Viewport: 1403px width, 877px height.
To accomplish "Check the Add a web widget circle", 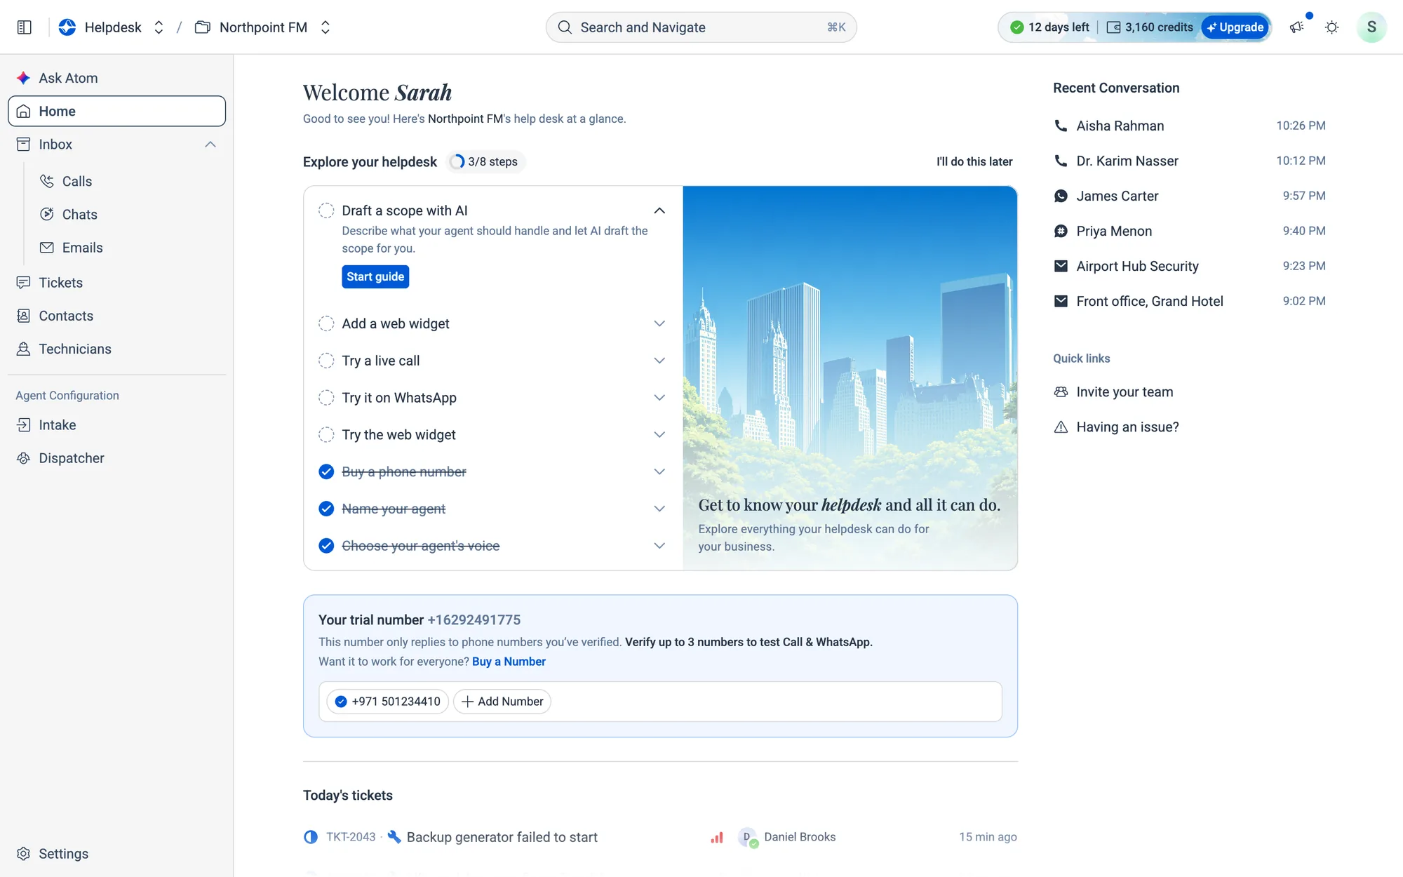I will coord(326,323).
